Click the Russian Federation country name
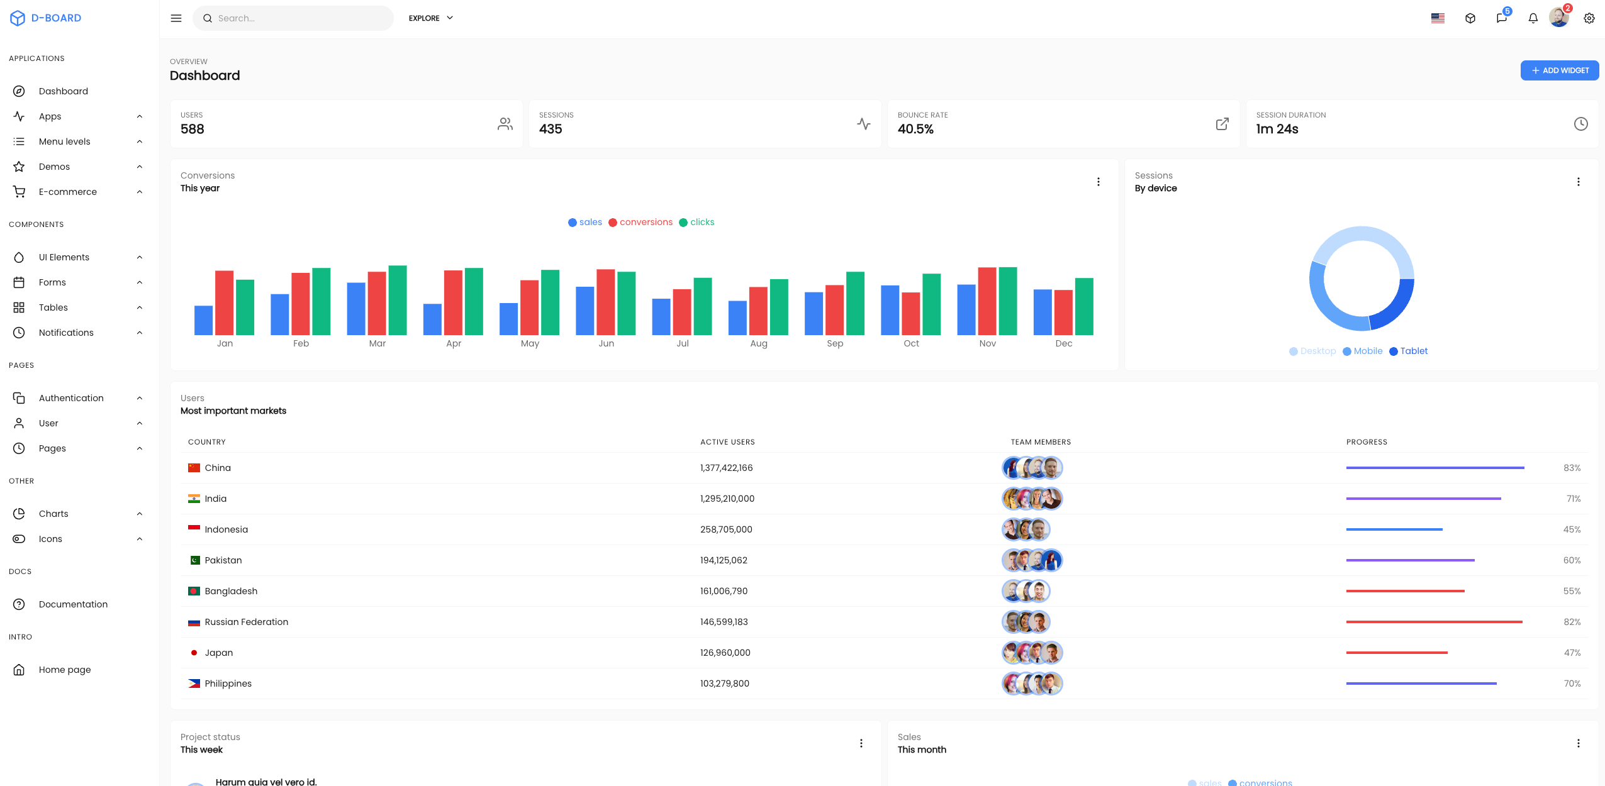1605x786 pixels. tap(247, 622)
